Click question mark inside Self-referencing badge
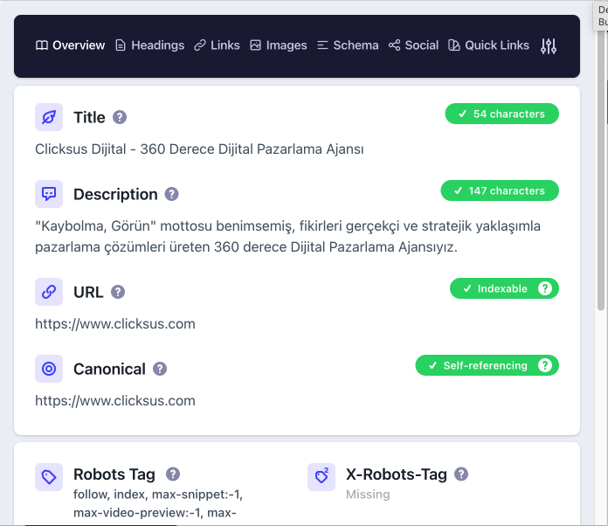 [x=545, y=365]
